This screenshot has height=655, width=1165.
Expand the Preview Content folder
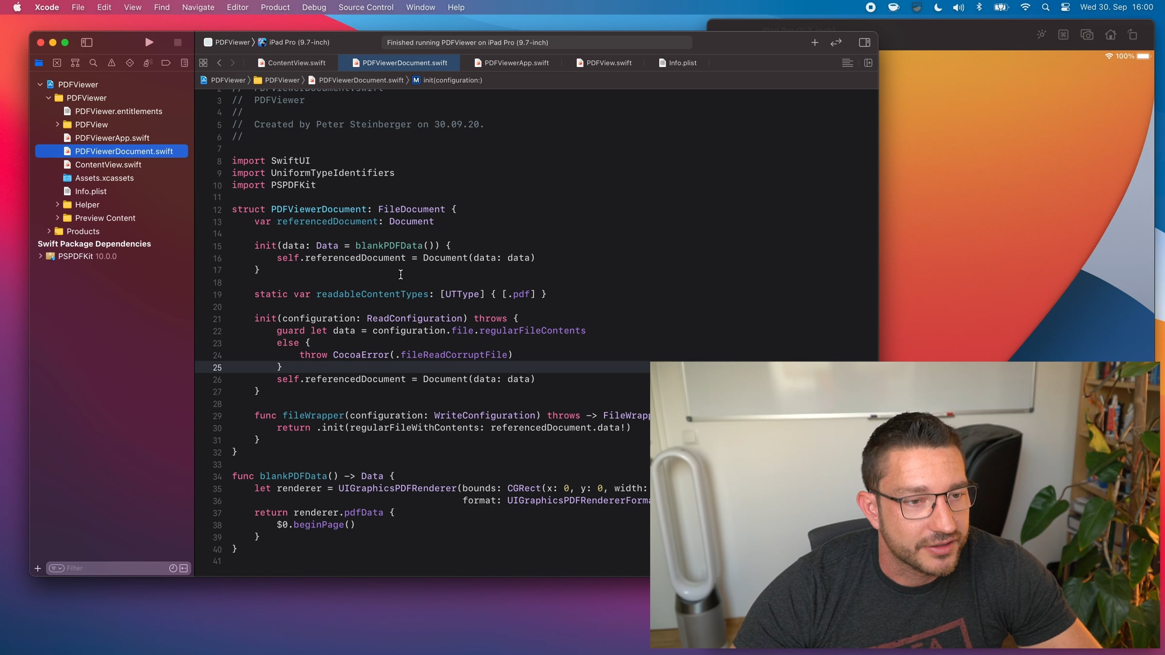(57, 218)
